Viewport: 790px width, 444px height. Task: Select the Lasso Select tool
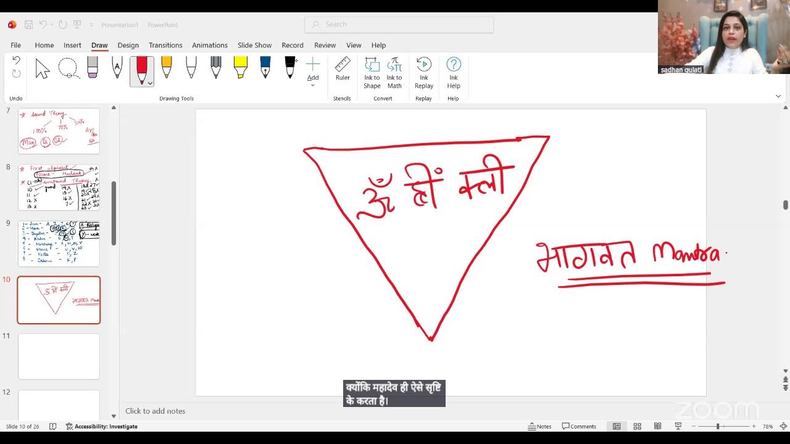pyautogui.click(x=69, y=68)
